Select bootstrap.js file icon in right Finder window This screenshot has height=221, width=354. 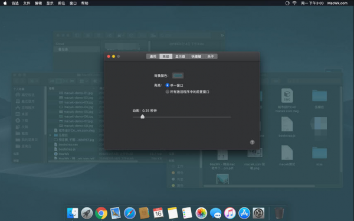(x=287, y=124)
